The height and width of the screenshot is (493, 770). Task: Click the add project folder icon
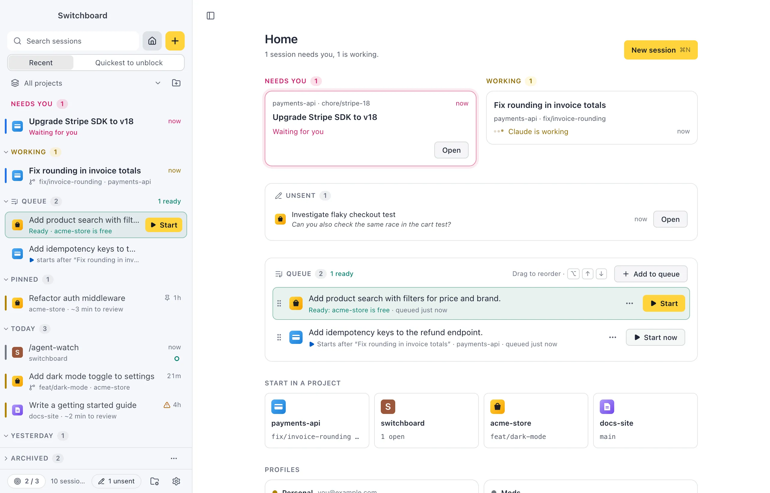(x=176, y=83)
